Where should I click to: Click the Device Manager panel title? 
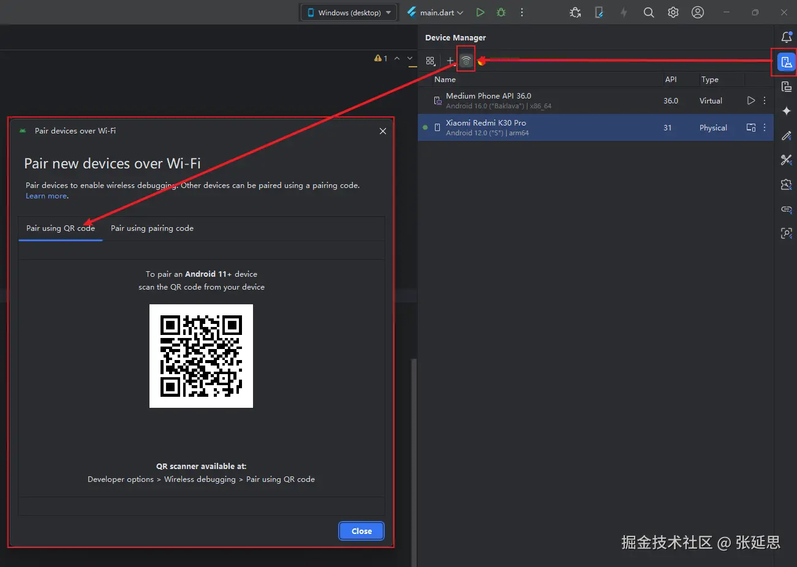(x=455, y=37)
